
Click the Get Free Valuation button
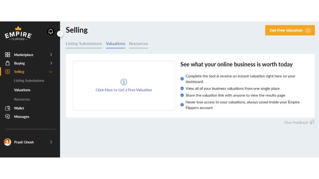click(290, 30)
